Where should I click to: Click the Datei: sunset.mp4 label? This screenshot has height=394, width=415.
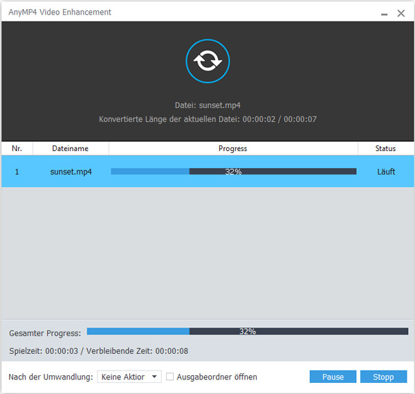point(207,105)
